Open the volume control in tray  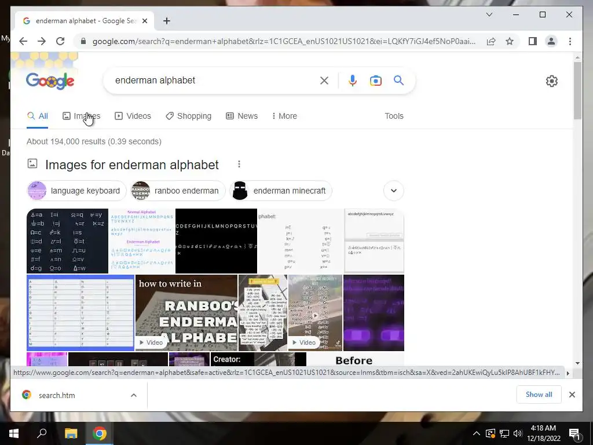pos(518,433)
